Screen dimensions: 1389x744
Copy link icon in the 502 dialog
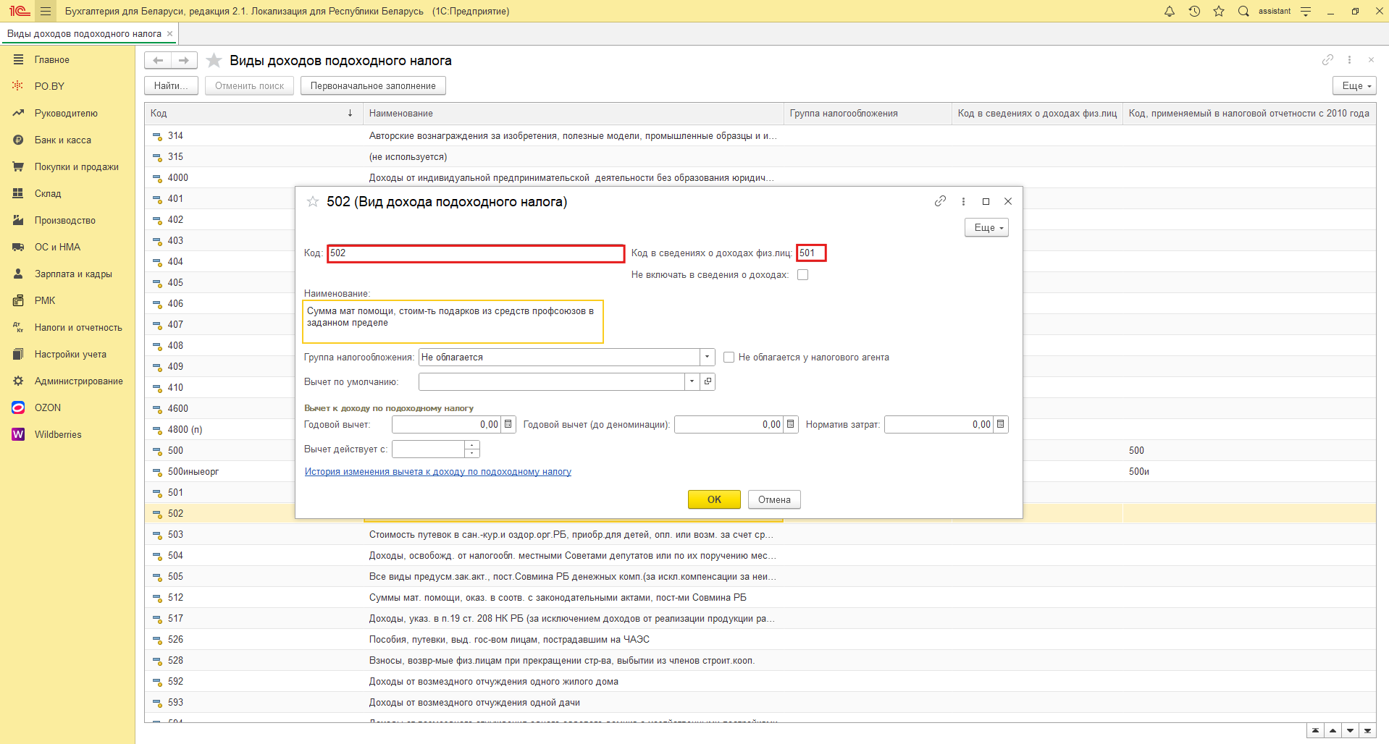tap(940, 201)
